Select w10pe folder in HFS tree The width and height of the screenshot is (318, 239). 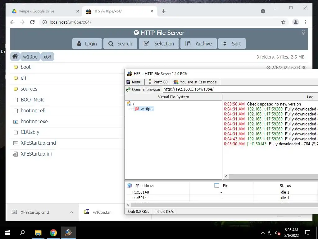click(144, 109)
